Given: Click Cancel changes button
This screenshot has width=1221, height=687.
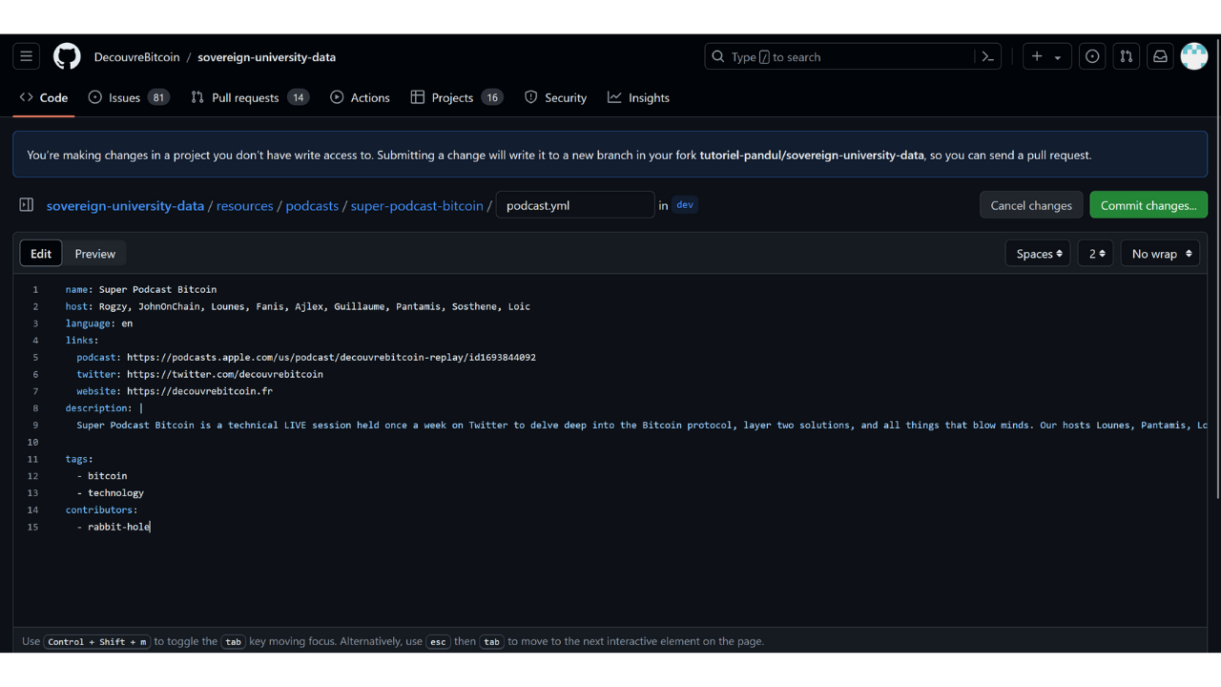Looking at the screenshot, I should pos(1031,205).
